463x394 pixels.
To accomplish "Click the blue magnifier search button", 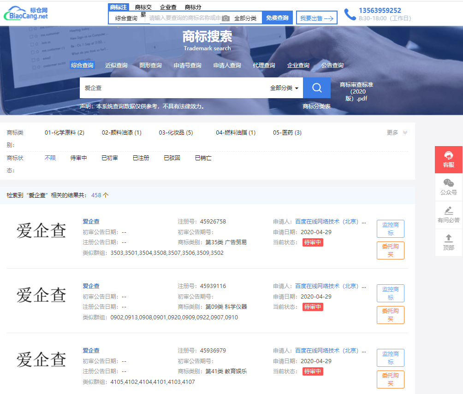I will tap(317, 88).
